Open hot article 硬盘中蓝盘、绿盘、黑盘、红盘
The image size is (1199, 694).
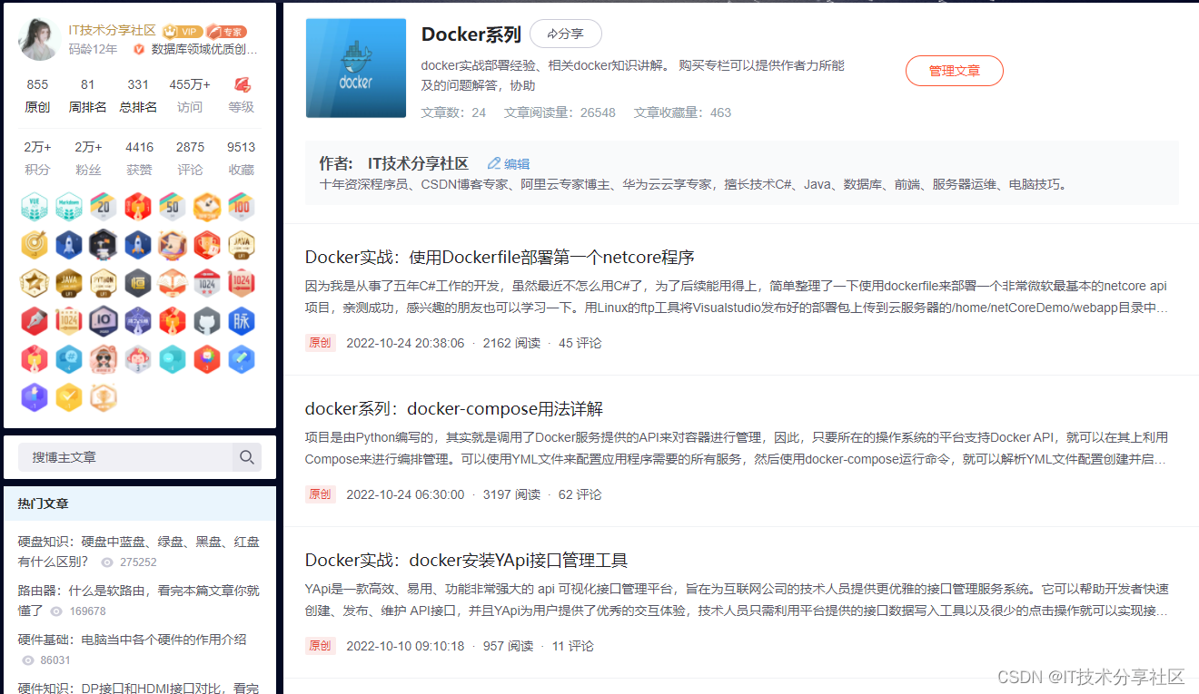pos(138,552)
